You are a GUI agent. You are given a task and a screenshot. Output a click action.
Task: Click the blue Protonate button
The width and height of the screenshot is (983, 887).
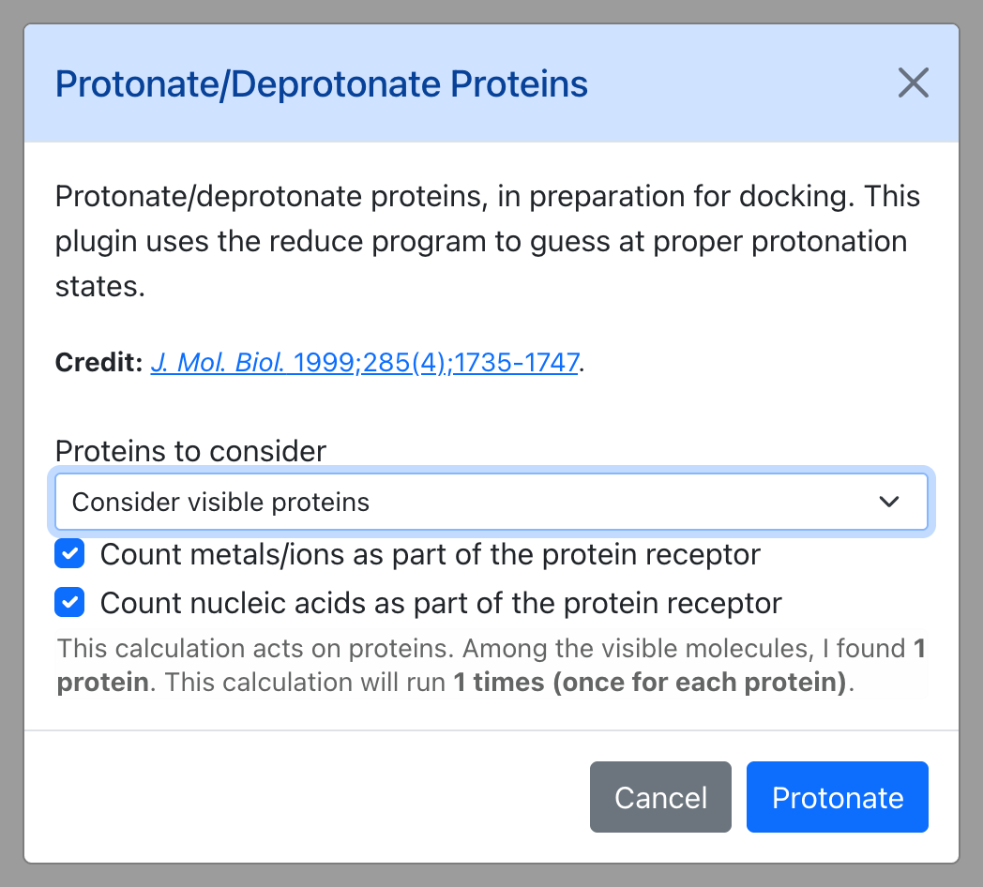click(838, 797)
